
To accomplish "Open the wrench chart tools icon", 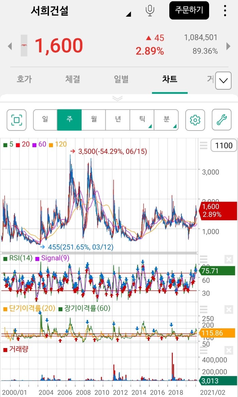I will coord(222,120).
